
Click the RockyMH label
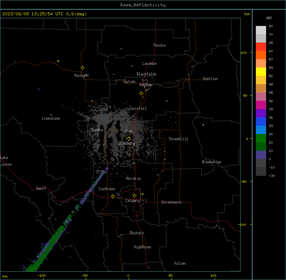[81, 75]
